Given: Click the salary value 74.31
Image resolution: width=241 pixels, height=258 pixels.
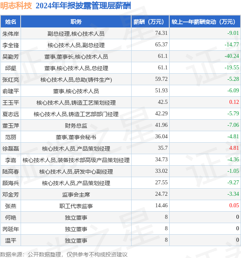Looking at the screenshot, I should coord(161,33).
